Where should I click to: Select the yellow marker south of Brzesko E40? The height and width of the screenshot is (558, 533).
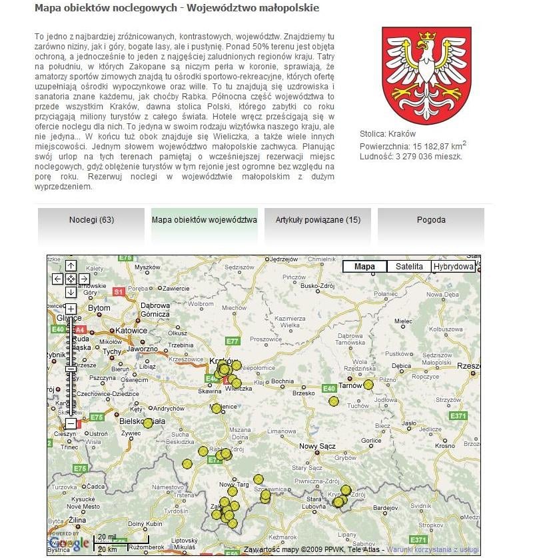tap(334, 401)
